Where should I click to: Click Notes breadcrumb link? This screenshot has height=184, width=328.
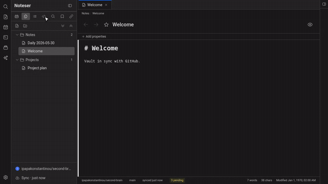pyautogui.click(x=85, y=13)
